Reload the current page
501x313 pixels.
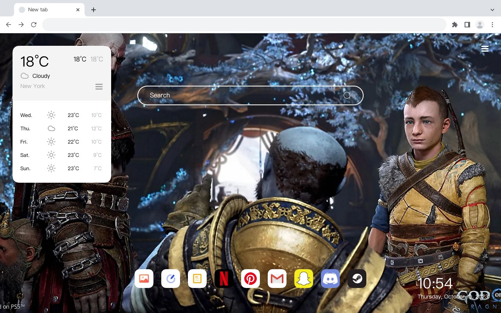pos(34,25)
